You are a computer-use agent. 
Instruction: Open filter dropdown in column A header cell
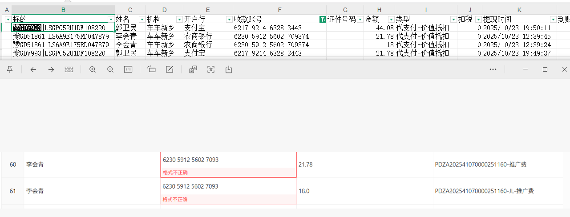pos(8,19)
